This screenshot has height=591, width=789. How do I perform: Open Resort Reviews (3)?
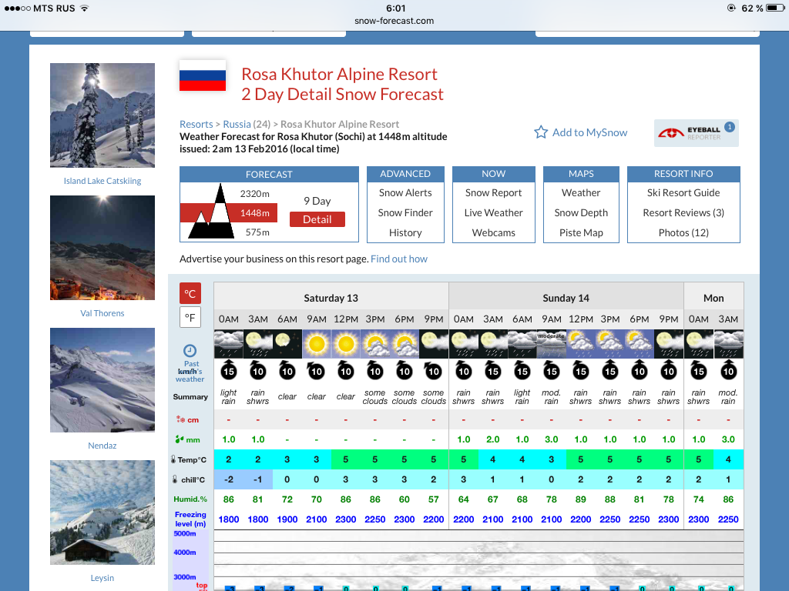click(683, 212)
